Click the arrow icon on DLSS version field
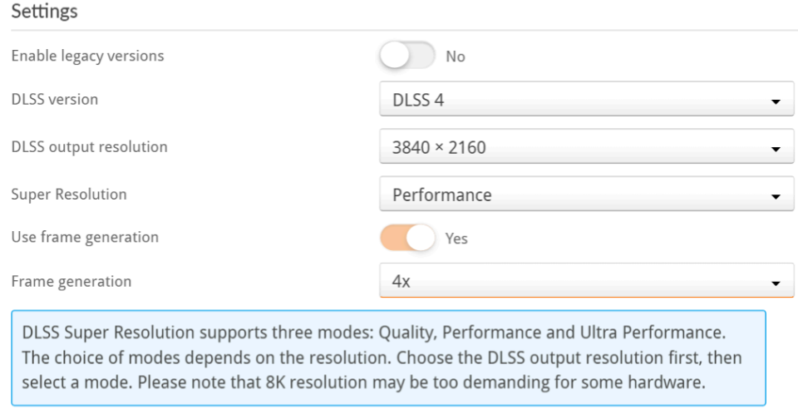 tap(776, 102)
